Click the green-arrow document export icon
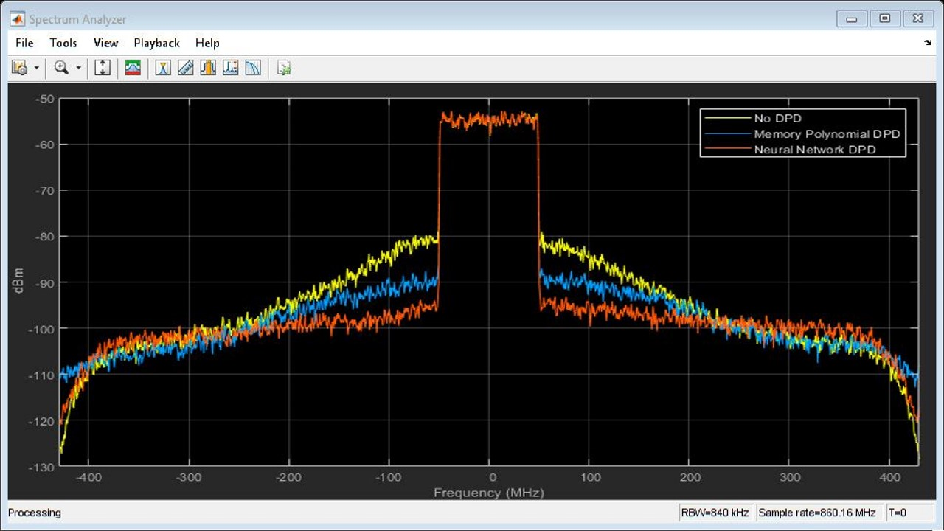944x531 pixels. [x=284, y=69]
